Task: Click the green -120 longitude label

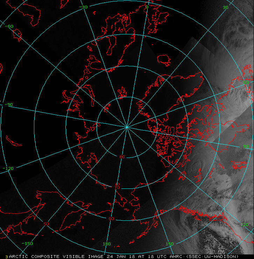Action: [x=8, y=168]
